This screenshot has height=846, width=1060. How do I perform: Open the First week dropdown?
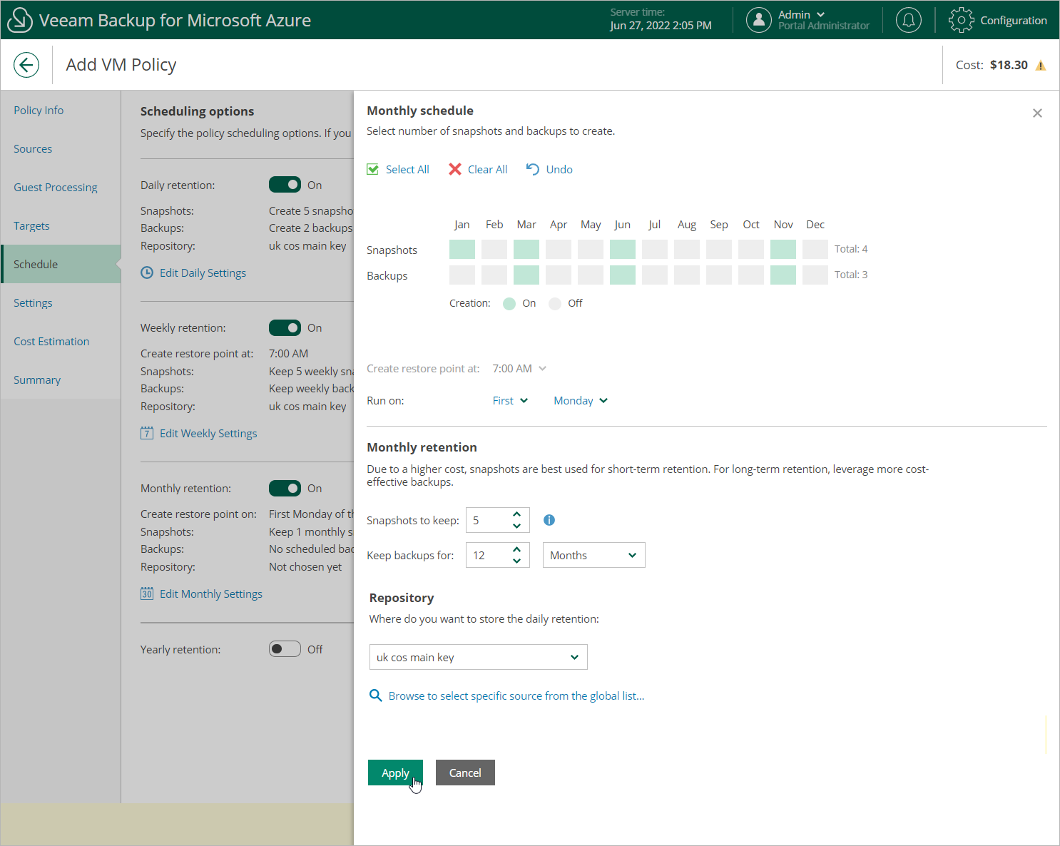point(510,401)
